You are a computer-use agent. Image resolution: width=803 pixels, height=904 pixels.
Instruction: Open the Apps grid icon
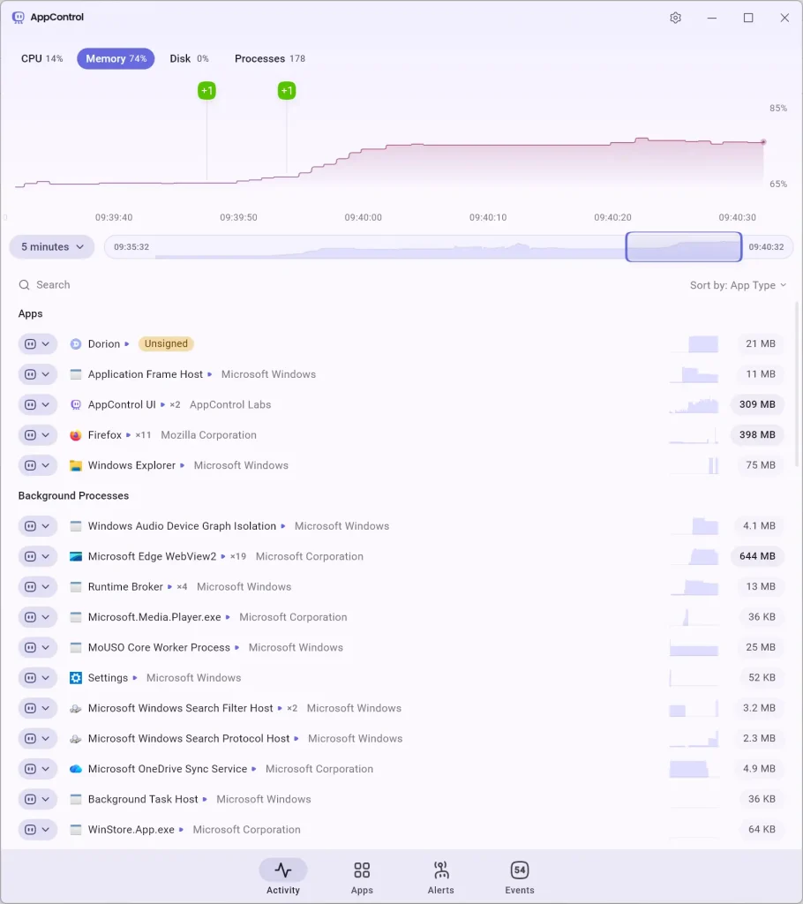[x=362, y=870]
